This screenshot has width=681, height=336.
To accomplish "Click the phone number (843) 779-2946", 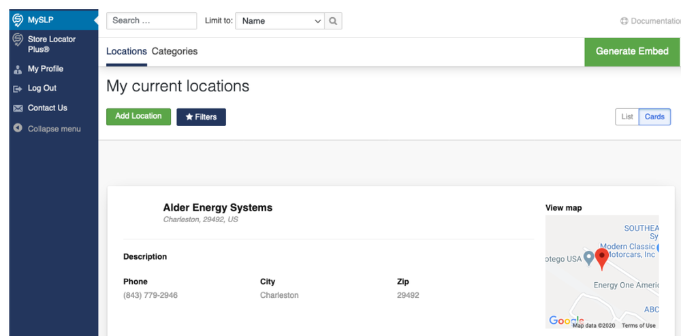I will 151,296.
